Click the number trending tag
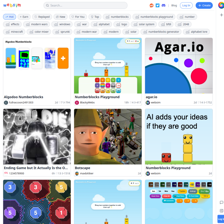This screenshot has width=224, height=224. coord(187,17)
